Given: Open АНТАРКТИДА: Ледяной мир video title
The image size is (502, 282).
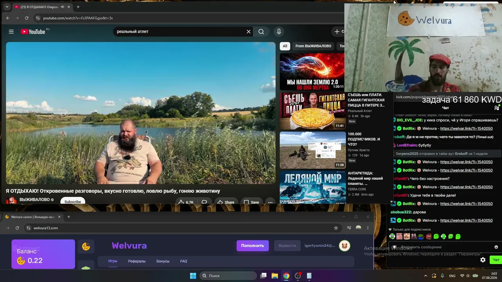Looking at the screenshot, I should click(x=366, y=178).
